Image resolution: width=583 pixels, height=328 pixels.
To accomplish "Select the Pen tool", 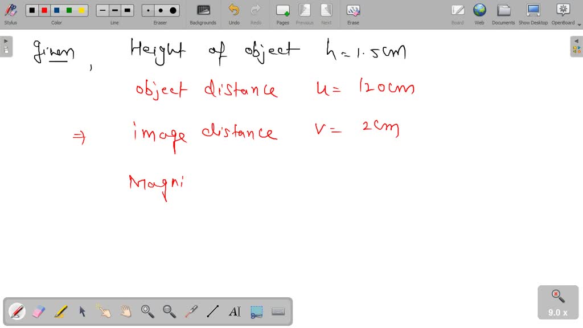I will coord(16,311).
